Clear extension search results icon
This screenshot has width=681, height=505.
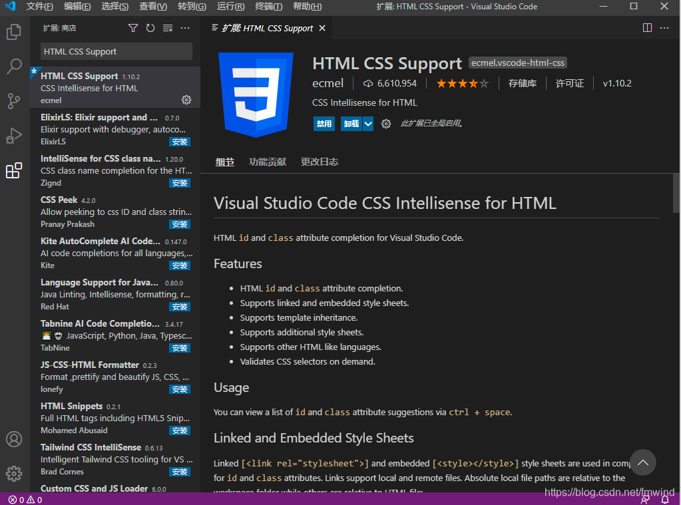coord(168,28)
